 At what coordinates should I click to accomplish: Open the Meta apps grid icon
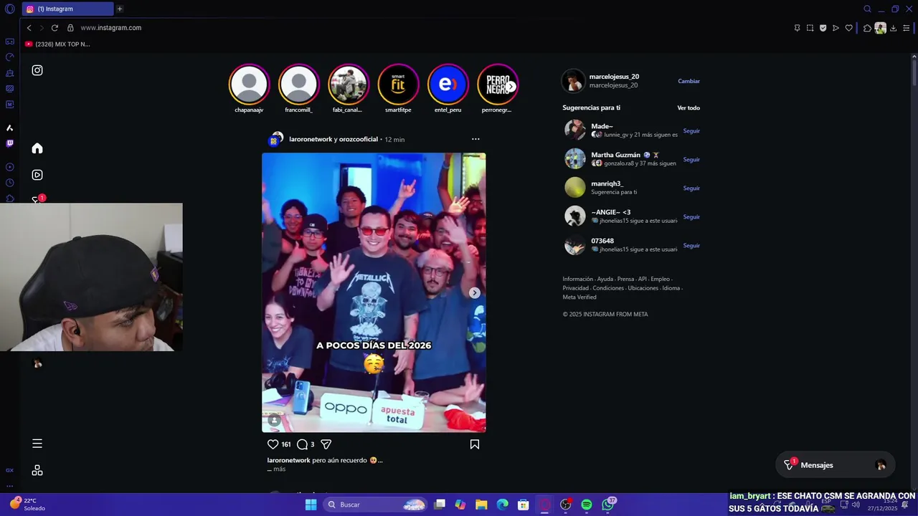(x=37, y=470)
